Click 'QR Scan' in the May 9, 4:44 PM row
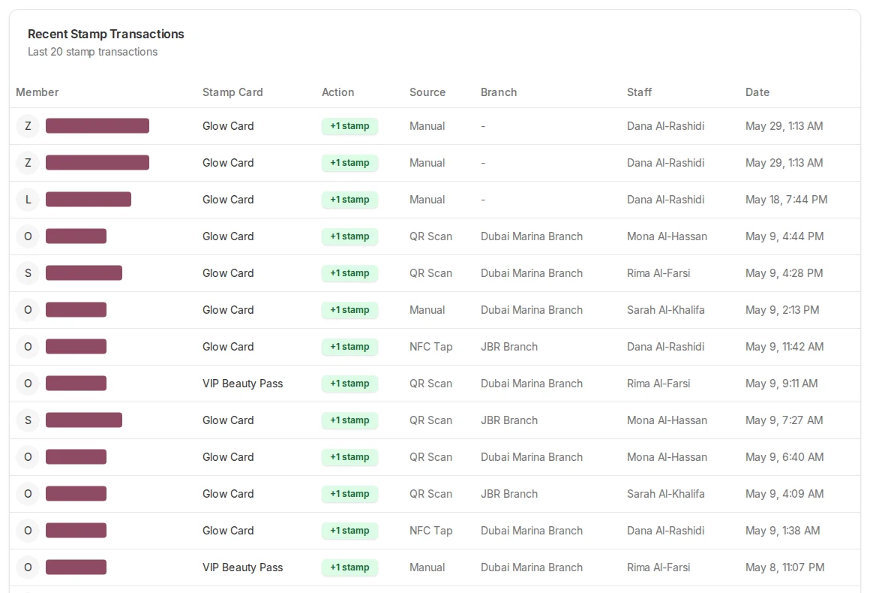This screenshot has width=870, height=593. pyautogui.click(x=430, y=236)
